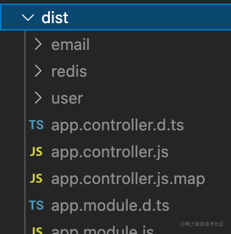Open the app.controller.js.map file

pos(128,179)
